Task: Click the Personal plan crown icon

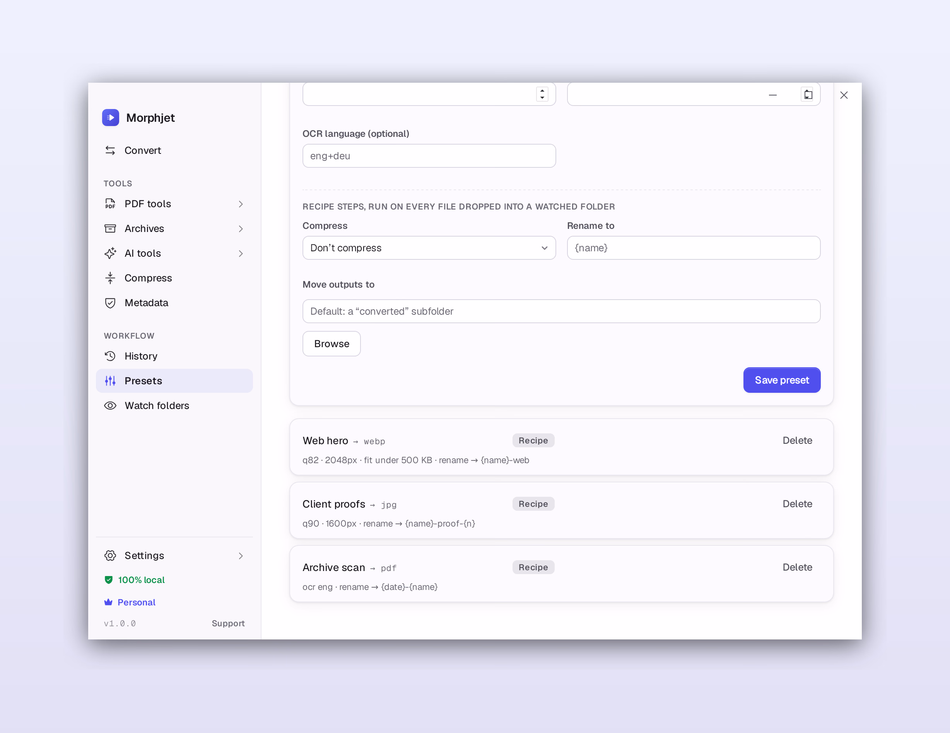Action: pyautogui.click(x=108, y=602)
